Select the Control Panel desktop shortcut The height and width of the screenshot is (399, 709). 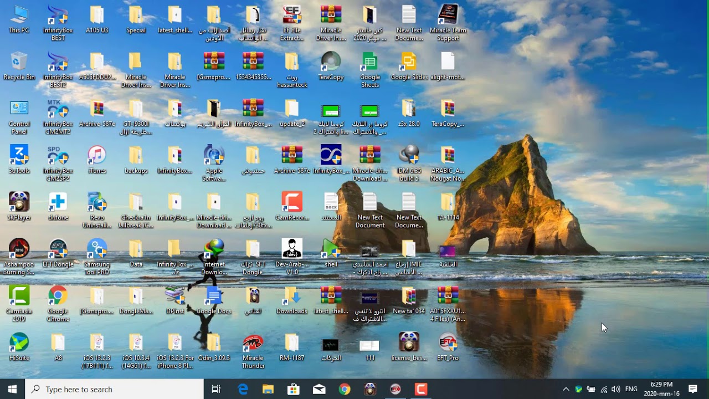point(19,117)
